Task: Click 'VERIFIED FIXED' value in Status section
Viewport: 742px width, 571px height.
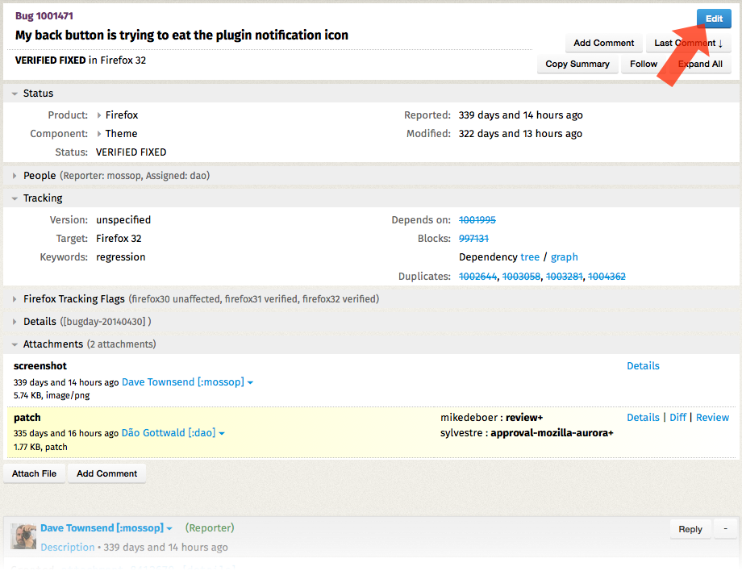Action: (x=131, y=152)
